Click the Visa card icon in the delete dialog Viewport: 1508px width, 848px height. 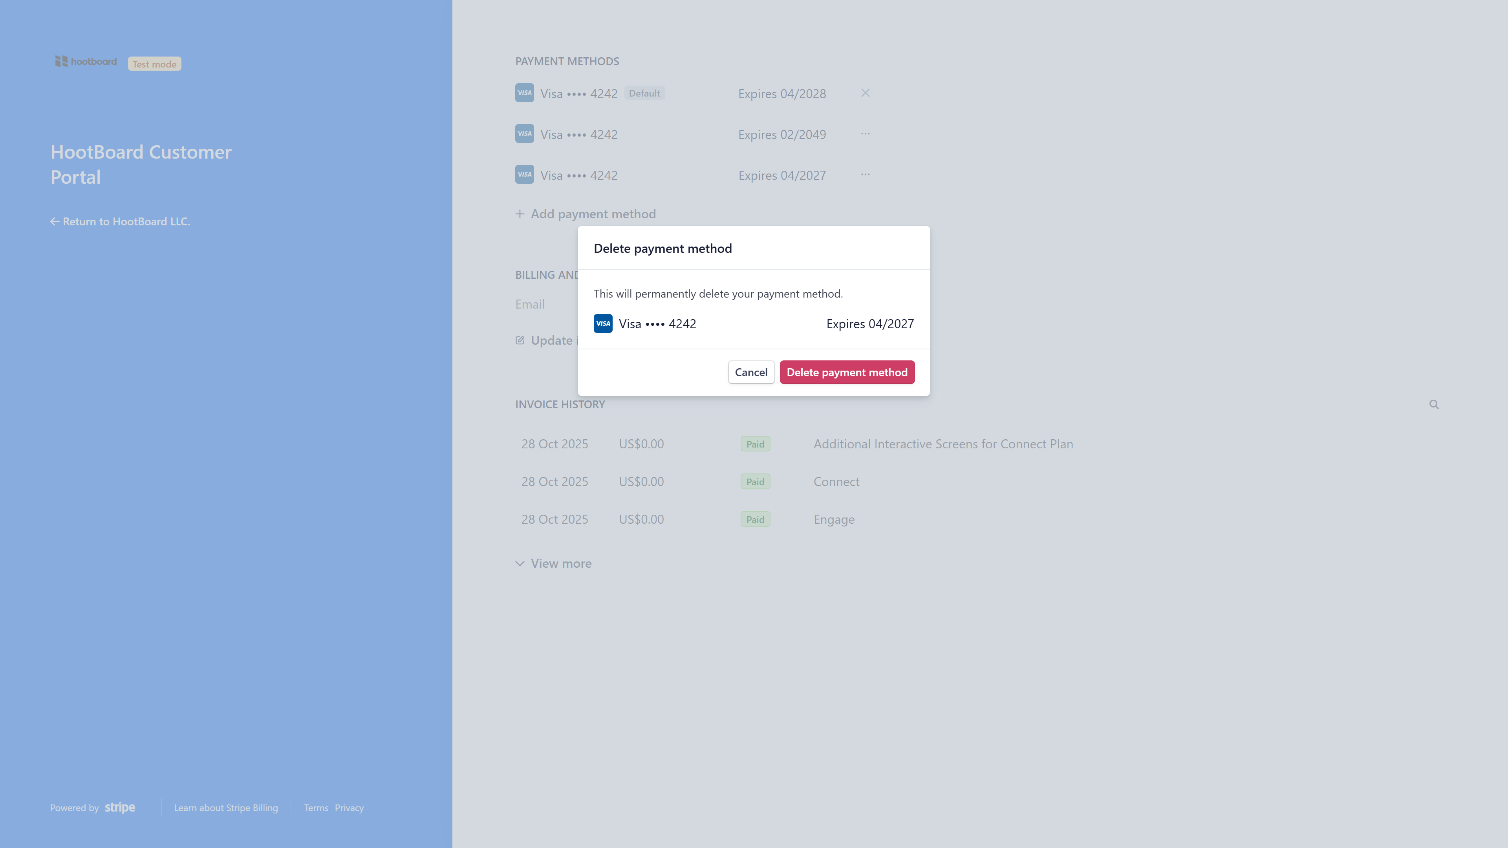(x=603, y=323)
